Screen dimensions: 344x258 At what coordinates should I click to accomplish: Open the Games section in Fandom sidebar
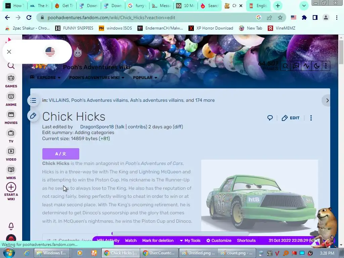click(11, 81)
